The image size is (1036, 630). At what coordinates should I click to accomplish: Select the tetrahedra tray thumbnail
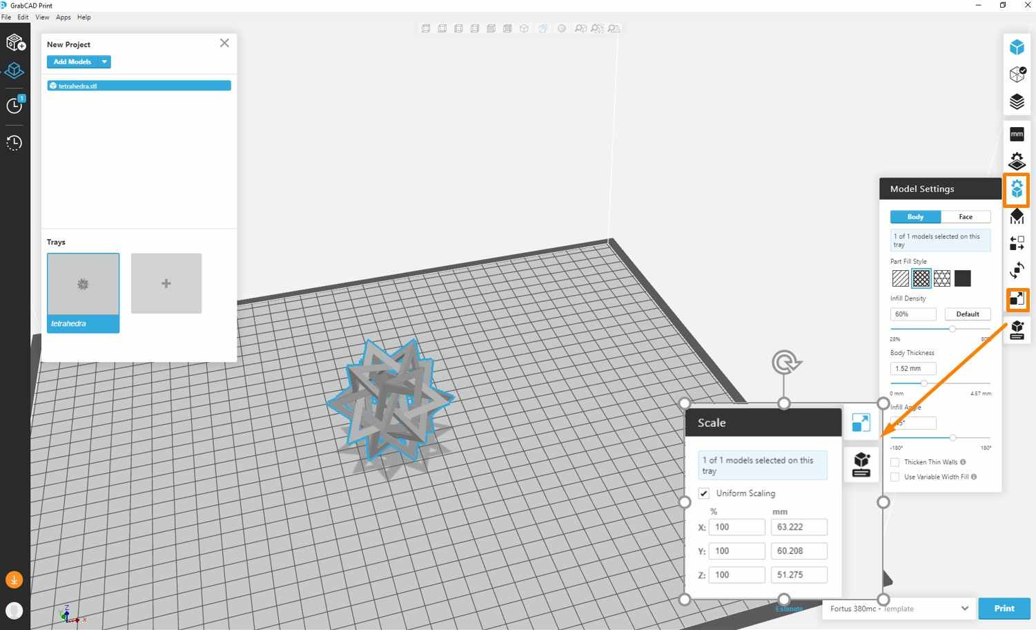[83, 293]
